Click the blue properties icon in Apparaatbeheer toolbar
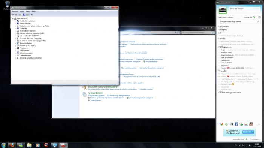Screen dimensions: 264x148 pos(24,15)
